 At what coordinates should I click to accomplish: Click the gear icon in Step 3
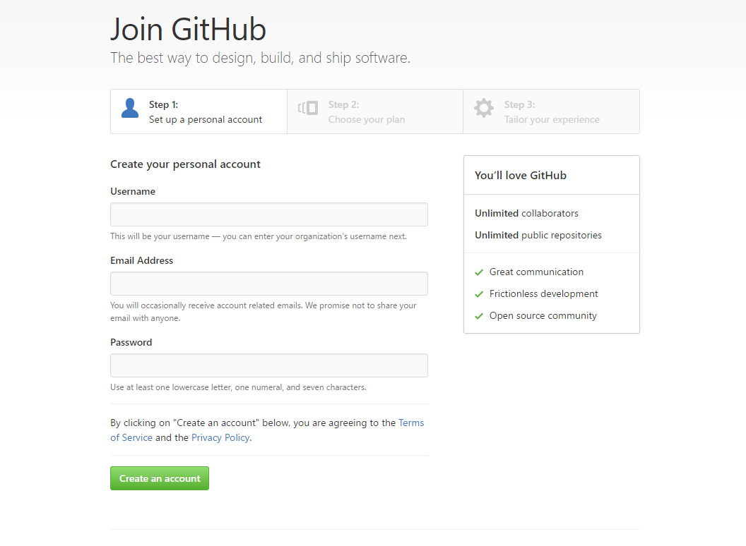click(484, 108)
